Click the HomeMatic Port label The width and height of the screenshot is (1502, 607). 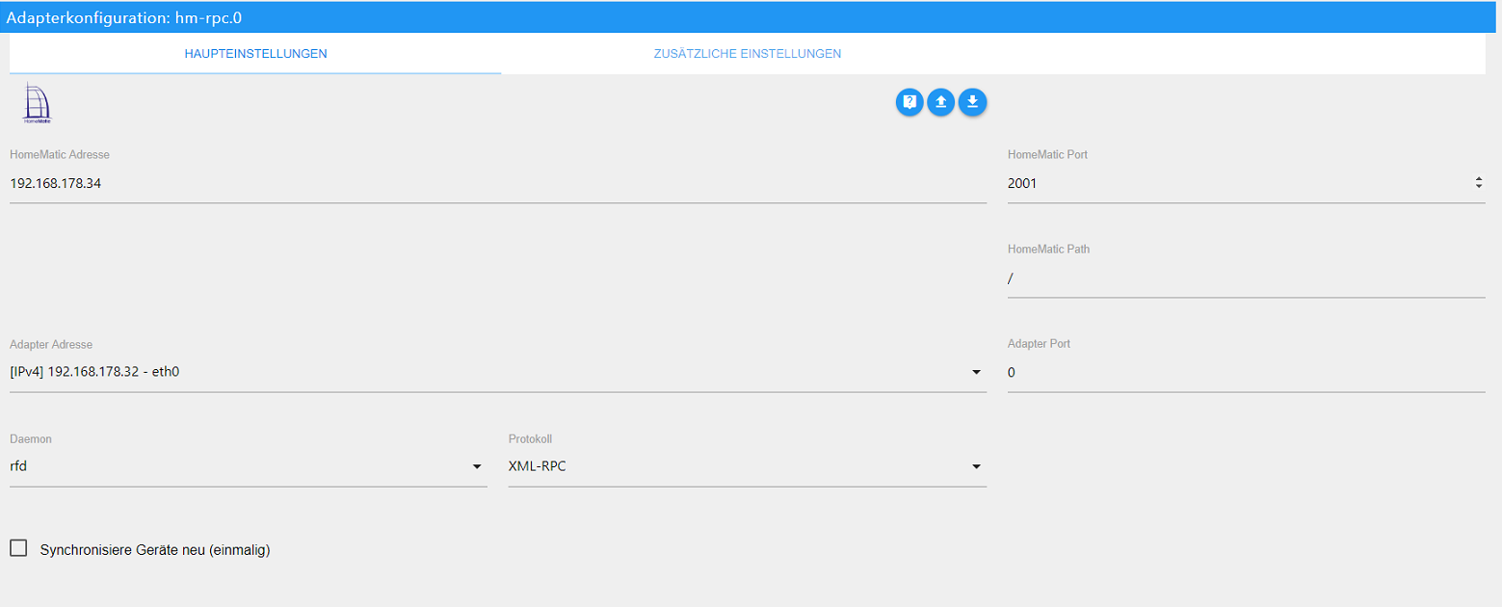click(x=1048, y=154)
